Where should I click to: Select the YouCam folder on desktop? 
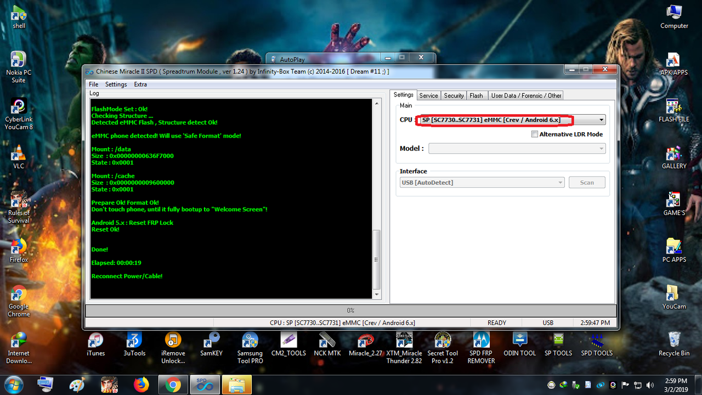click(x=674, y=297)
